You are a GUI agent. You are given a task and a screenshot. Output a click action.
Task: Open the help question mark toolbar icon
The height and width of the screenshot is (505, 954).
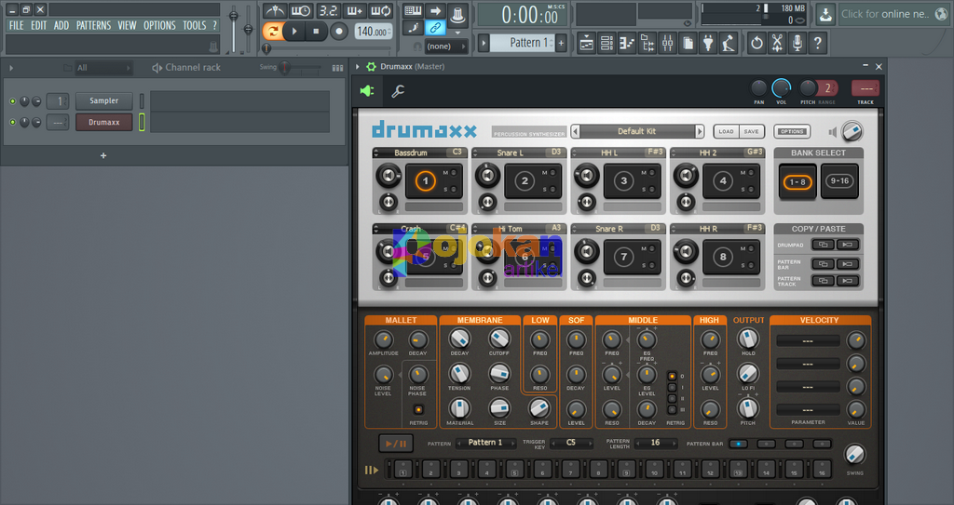point(818,43)
